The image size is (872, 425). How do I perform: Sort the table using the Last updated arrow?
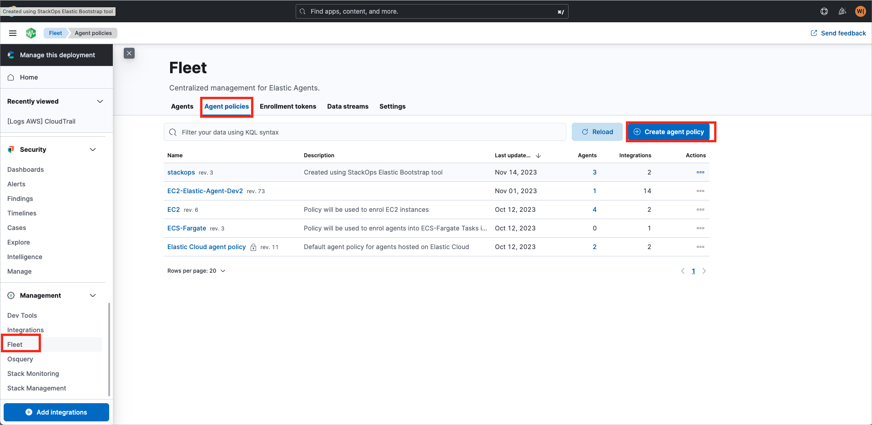(x=538, y=155)
